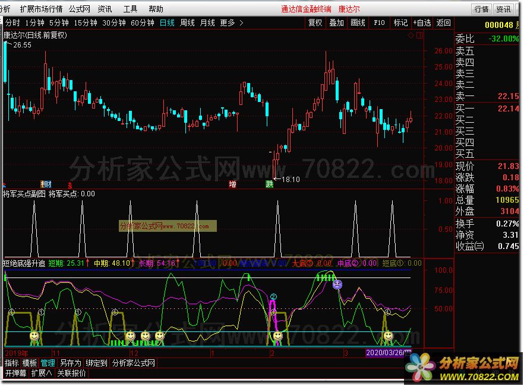Click the red 增 event marker icon

[233, 184]
